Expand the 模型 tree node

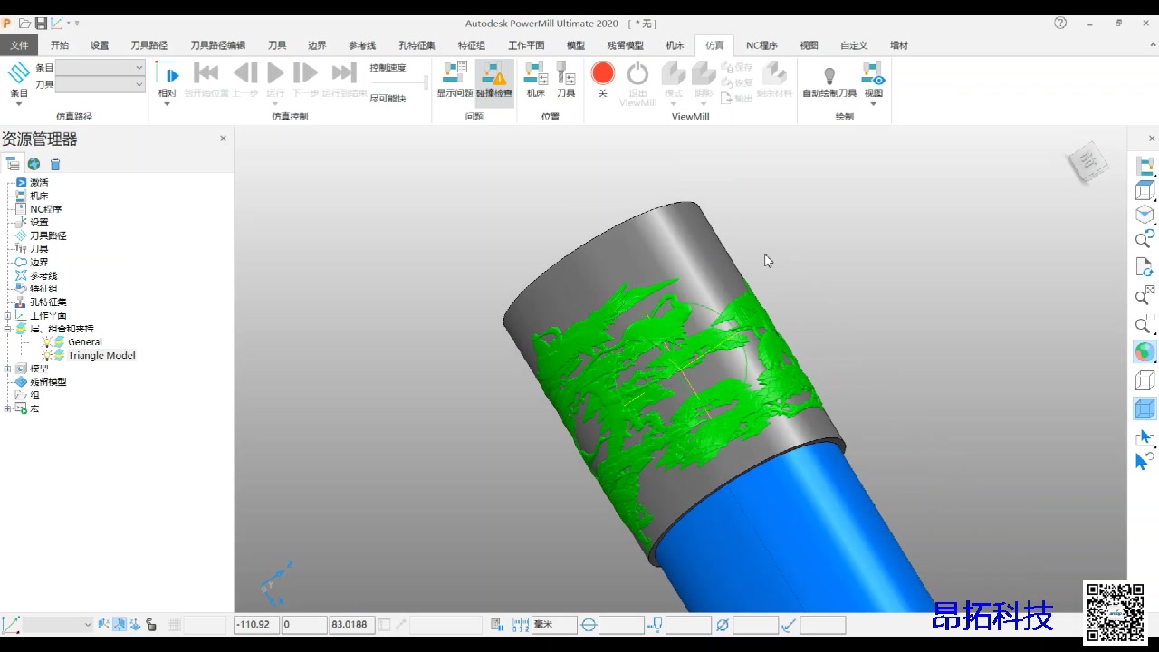7,369
